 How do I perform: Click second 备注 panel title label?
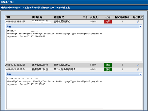click(x=9, y=75)
